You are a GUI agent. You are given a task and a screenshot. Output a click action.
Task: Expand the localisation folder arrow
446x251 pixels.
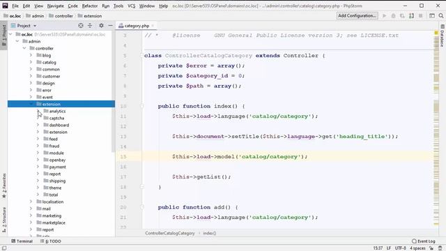tap(31, 201)
